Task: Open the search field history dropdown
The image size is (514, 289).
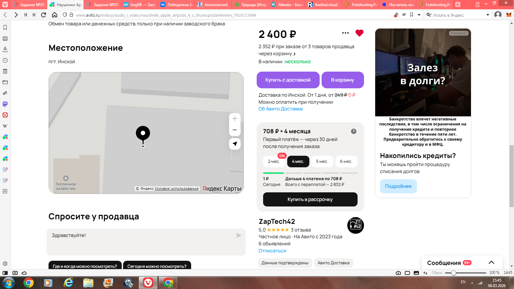Action: pos(488,15)
